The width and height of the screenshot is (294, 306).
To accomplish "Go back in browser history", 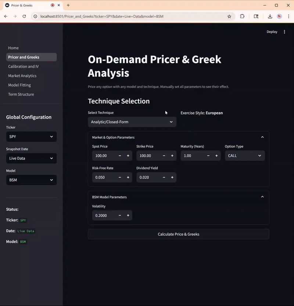I will 6,17.
